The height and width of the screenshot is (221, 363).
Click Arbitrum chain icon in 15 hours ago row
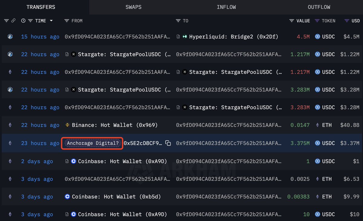[x=10, y=37]
